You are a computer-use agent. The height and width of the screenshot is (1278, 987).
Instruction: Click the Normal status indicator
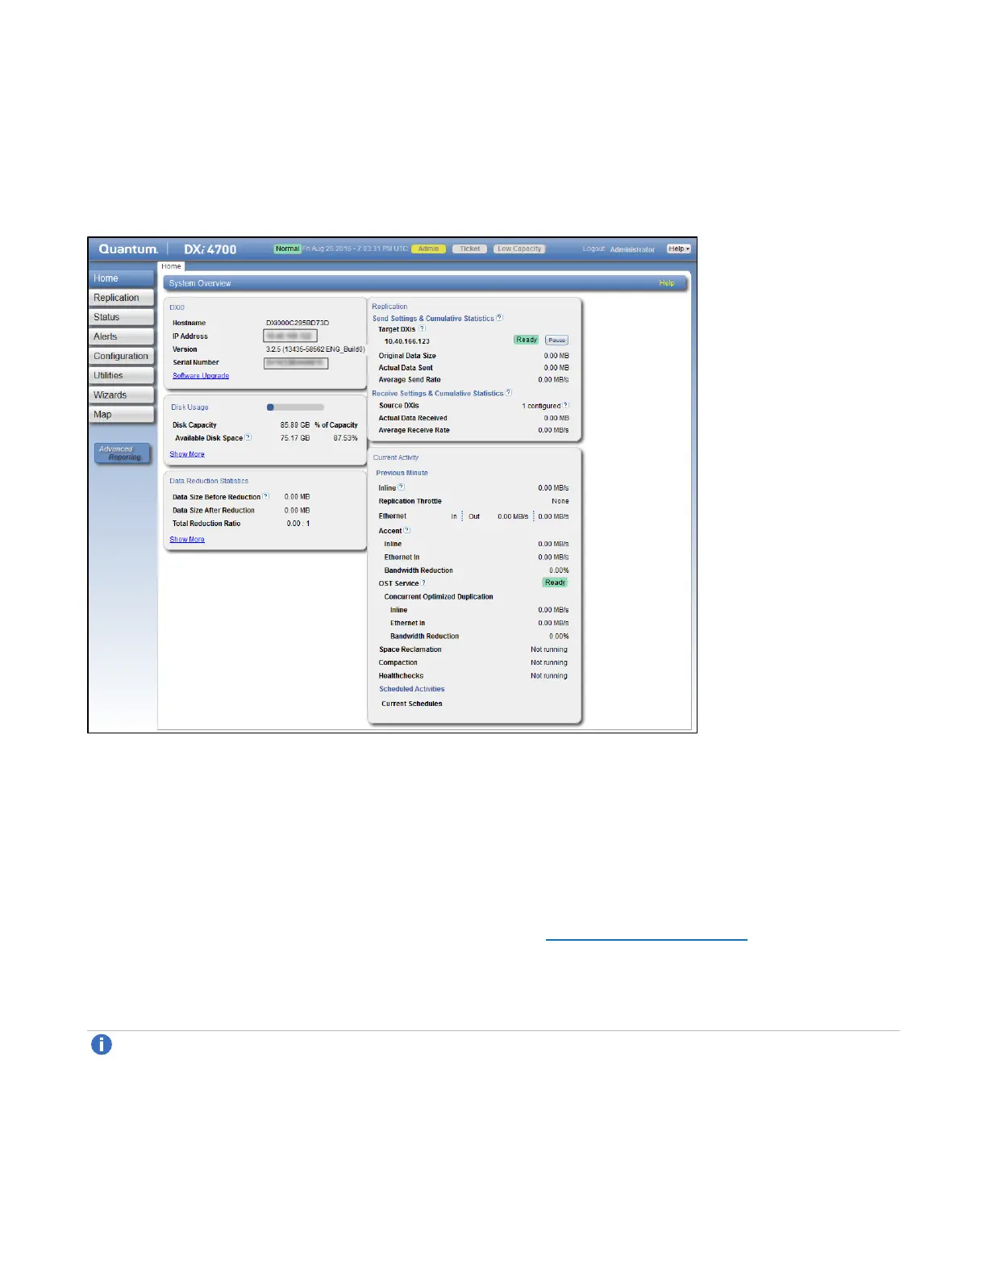[x=287, y=248]
